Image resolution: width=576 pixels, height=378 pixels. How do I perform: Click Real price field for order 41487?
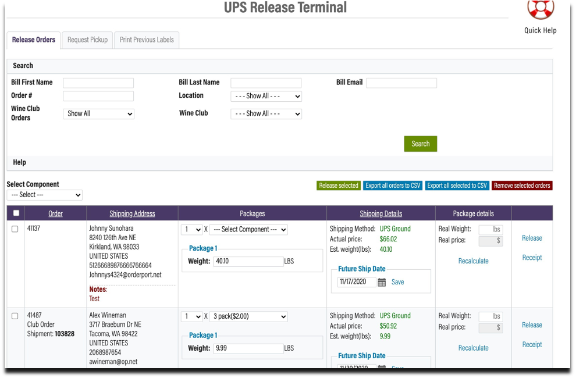490,329
